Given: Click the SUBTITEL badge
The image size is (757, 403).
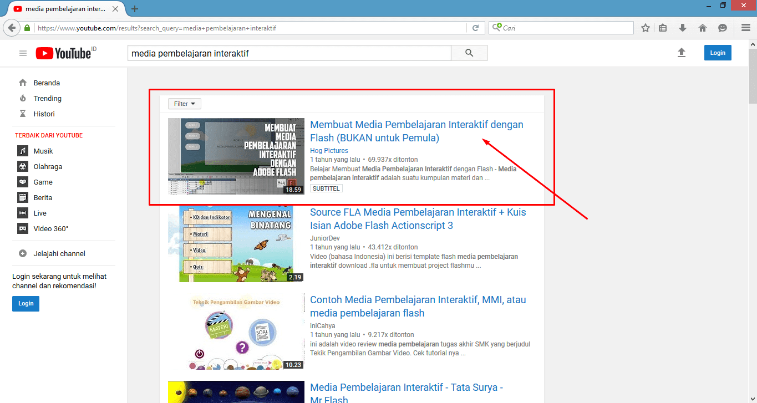Looking at the screenshot, I should pos(326,188).
